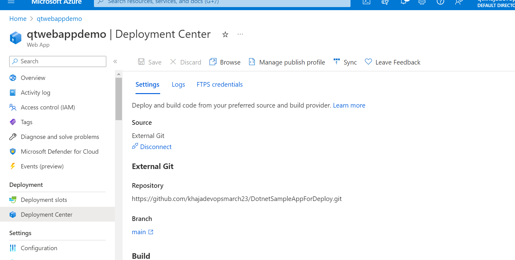This screenshot has height=260, width=515.
Task: Switch to the Logs tab
Action: (178, 85)
